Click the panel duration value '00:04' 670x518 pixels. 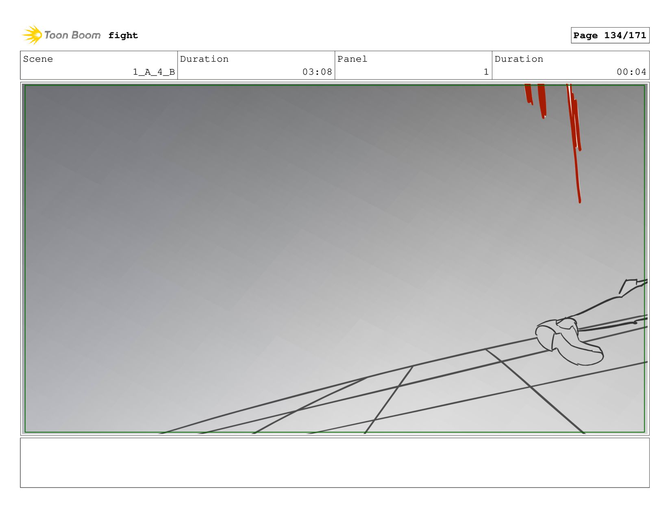[x=631, y=72]
